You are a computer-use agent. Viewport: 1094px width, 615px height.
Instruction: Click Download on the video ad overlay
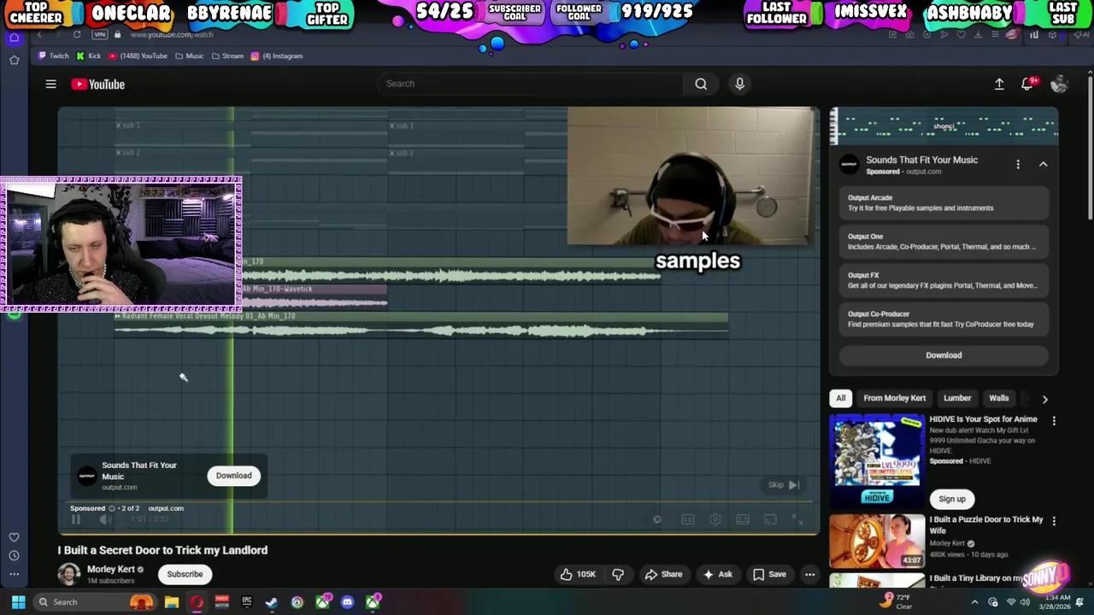[233, 476]
